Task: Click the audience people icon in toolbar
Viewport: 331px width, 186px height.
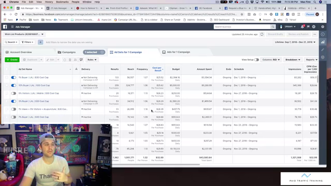Action: pyautogui.click(x=76, y=60)
